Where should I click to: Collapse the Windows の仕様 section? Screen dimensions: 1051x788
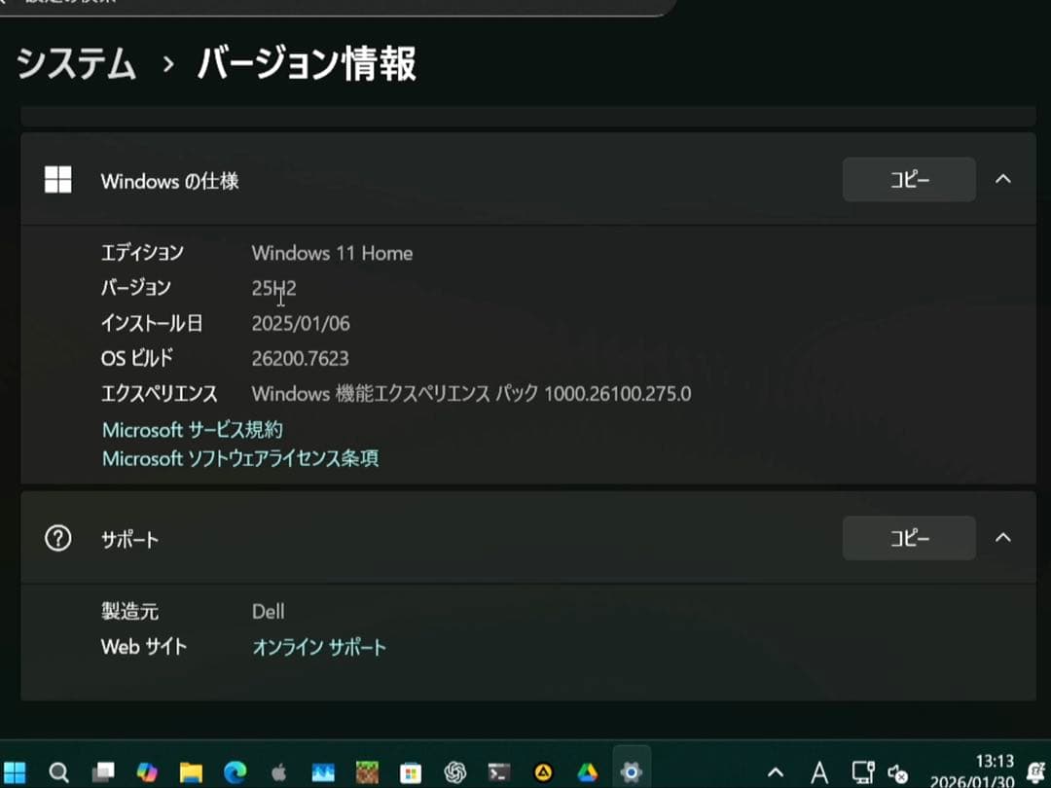(1002, 179)
